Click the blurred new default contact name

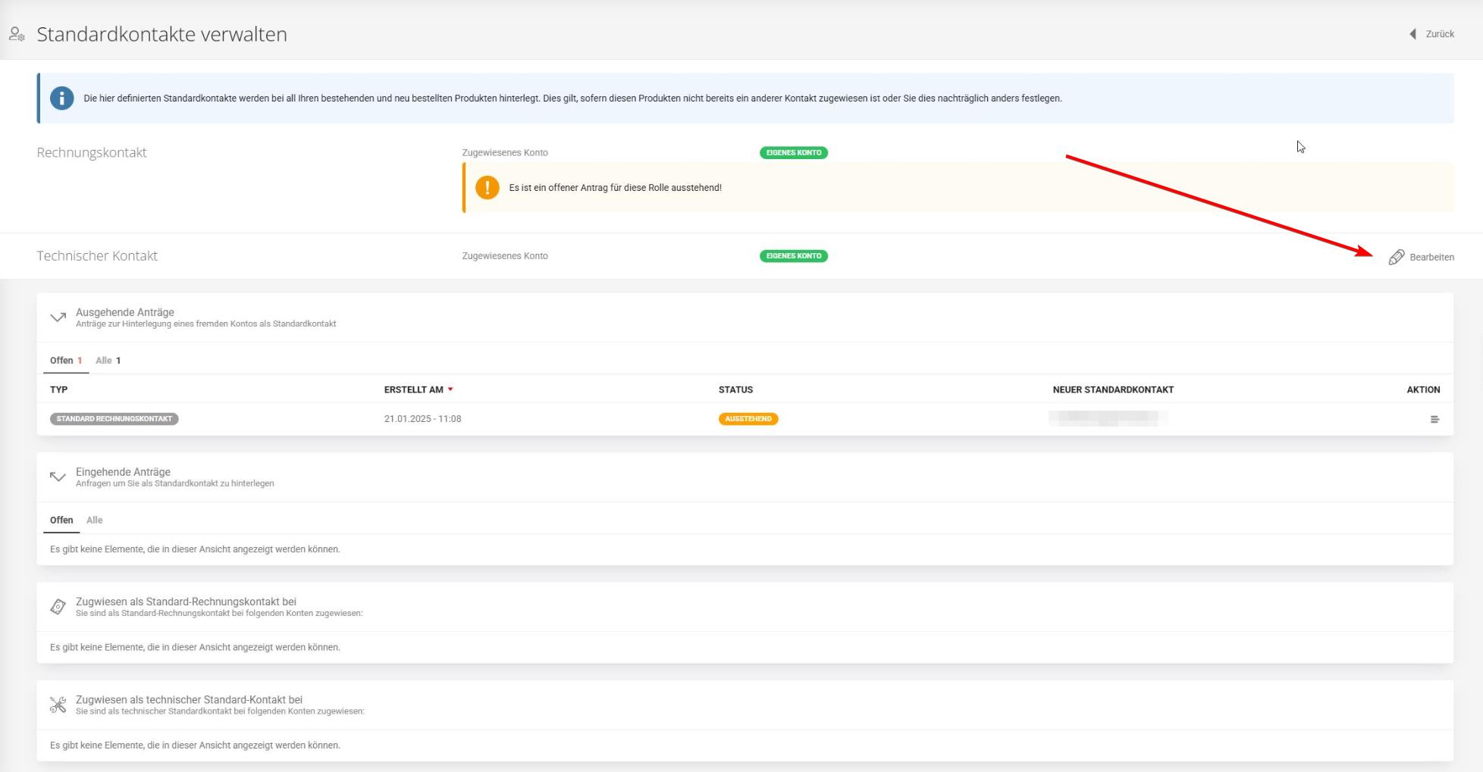(1108, 418)
